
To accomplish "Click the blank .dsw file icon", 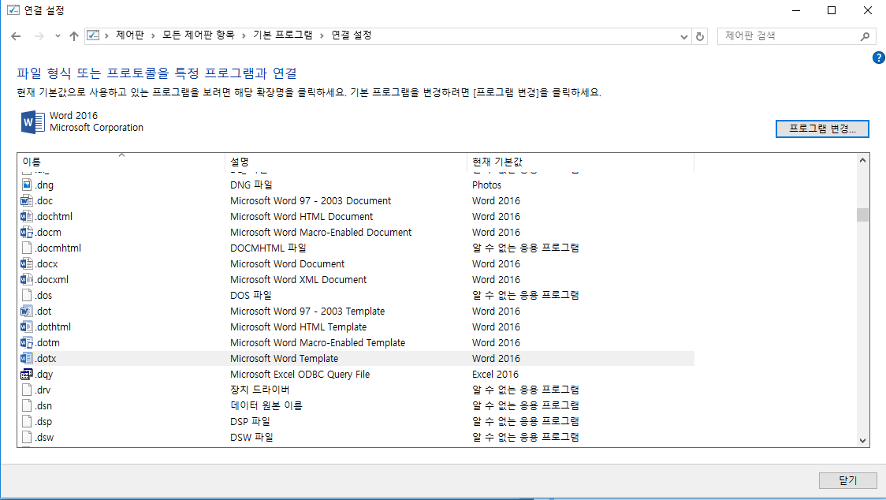I will 27,437.
